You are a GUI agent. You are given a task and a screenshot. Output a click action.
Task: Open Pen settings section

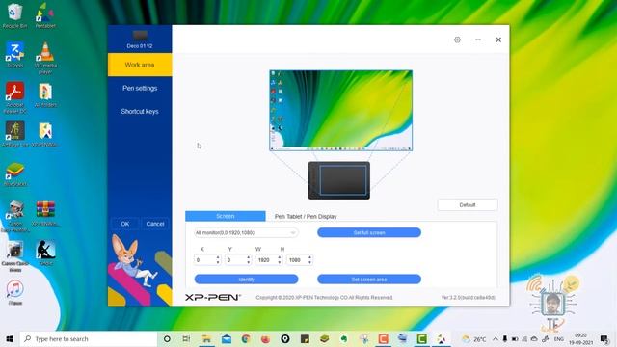tap(140, 88)
